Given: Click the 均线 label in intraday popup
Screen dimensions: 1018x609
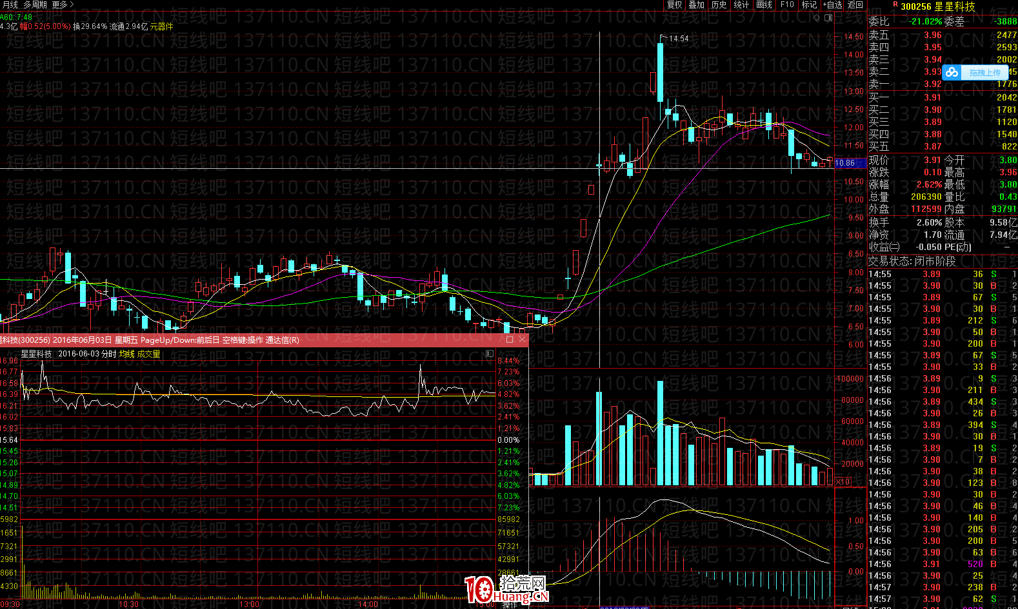Looking at the screenshot, I should click(x=127, y=354).
